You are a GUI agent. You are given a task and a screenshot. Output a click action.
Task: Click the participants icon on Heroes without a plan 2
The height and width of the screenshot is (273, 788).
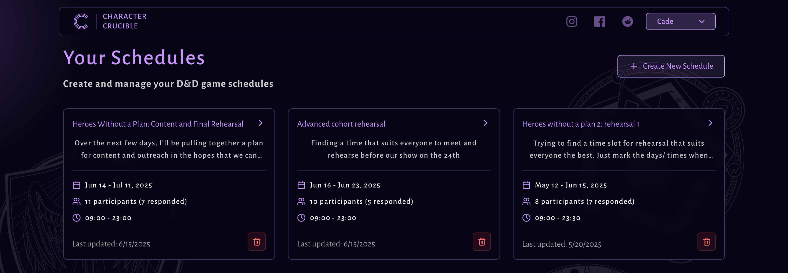(526, 201)
